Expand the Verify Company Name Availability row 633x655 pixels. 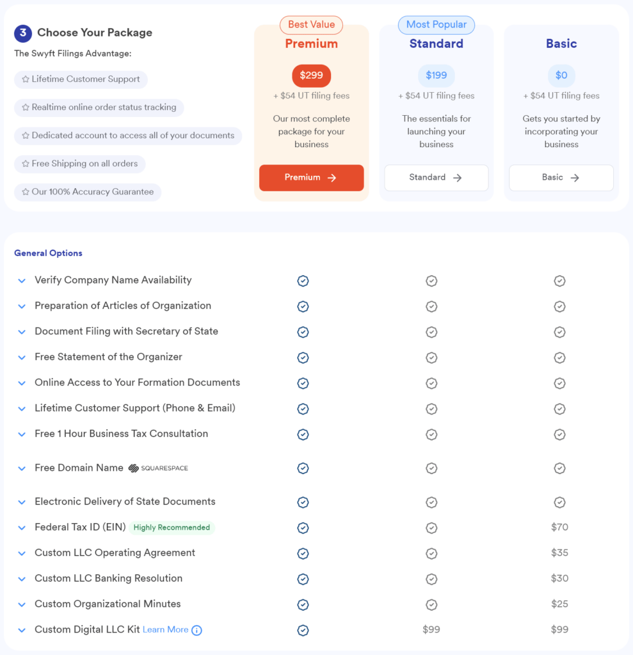[x=21, y=280]
